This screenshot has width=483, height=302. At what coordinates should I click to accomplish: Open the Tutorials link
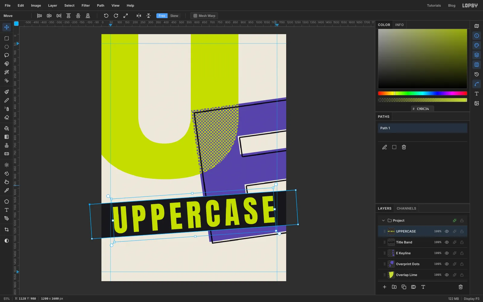coord(434,5)
